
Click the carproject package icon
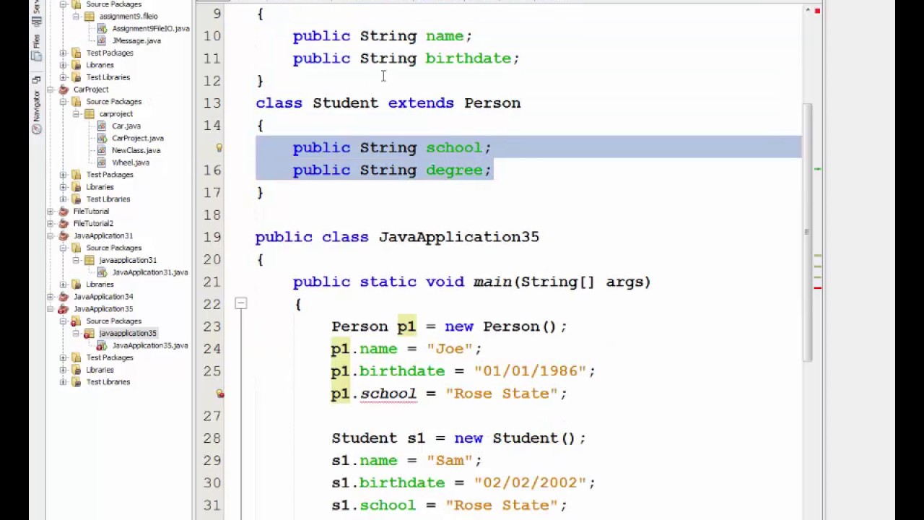pyautogui.click(x=89, y=113)
